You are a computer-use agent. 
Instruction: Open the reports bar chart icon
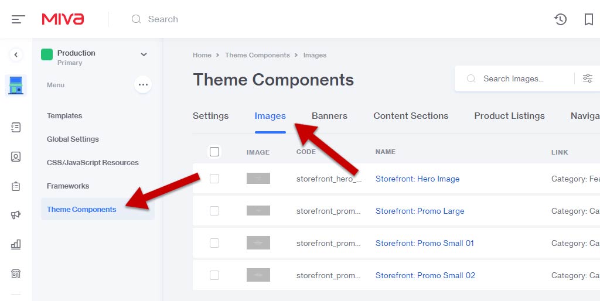pos(16,244)
